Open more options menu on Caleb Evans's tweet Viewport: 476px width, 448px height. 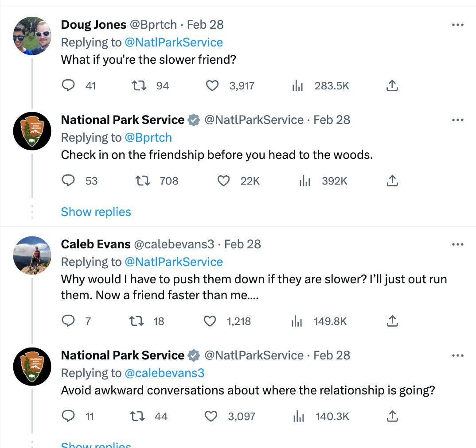(457, 244)
